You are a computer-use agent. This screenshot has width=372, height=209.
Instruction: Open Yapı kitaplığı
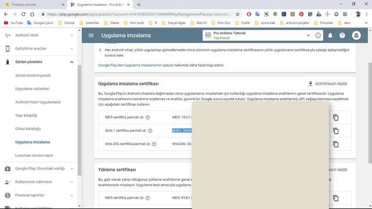tap(26, 116)
